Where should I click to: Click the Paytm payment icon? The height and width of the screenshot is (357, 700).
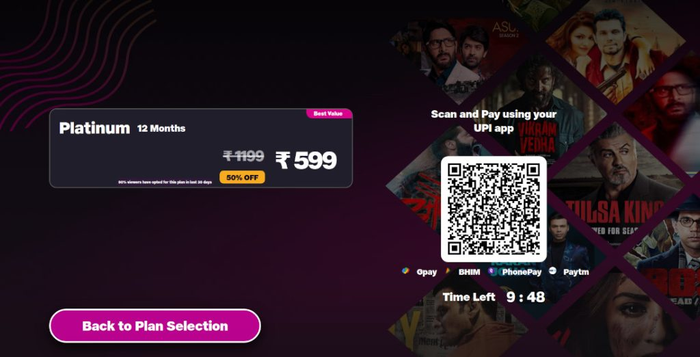552,271
